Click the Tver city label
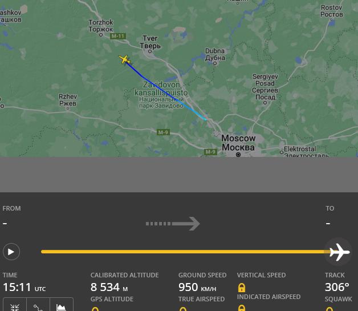The image size is (358, 311). tap(150, 42)
